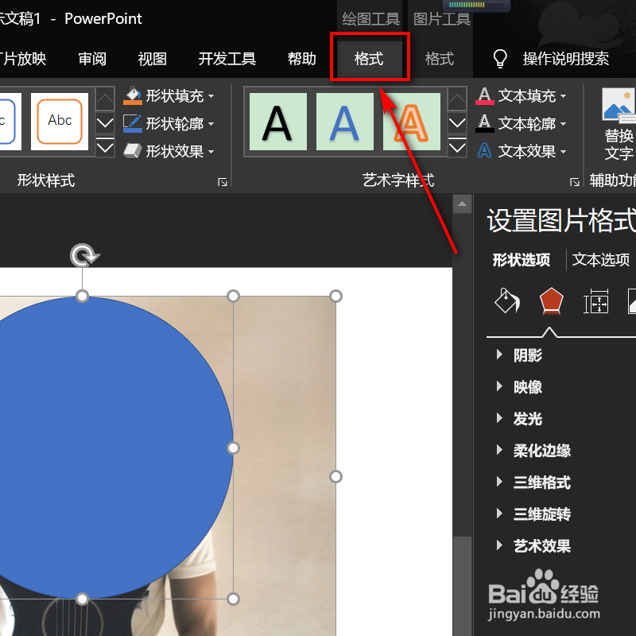This screenshot has width=636, height=636.
Task: Show previous row of WordArt styles
Action: coord(457,98)
